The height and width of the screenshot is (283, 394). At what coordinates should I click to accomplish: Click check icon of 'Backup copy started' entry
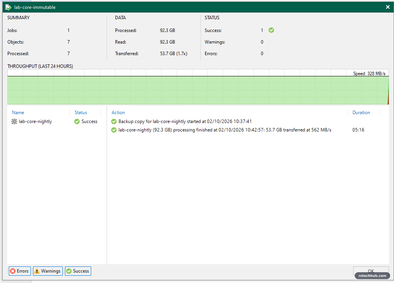(x=114, y=121)
